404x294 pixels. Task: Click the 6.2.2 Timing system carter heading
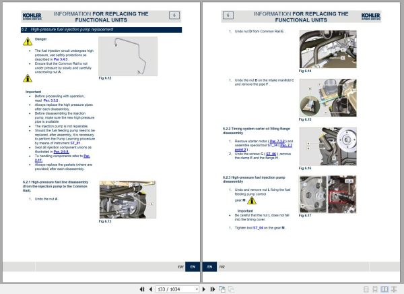[x=257, y=131]
